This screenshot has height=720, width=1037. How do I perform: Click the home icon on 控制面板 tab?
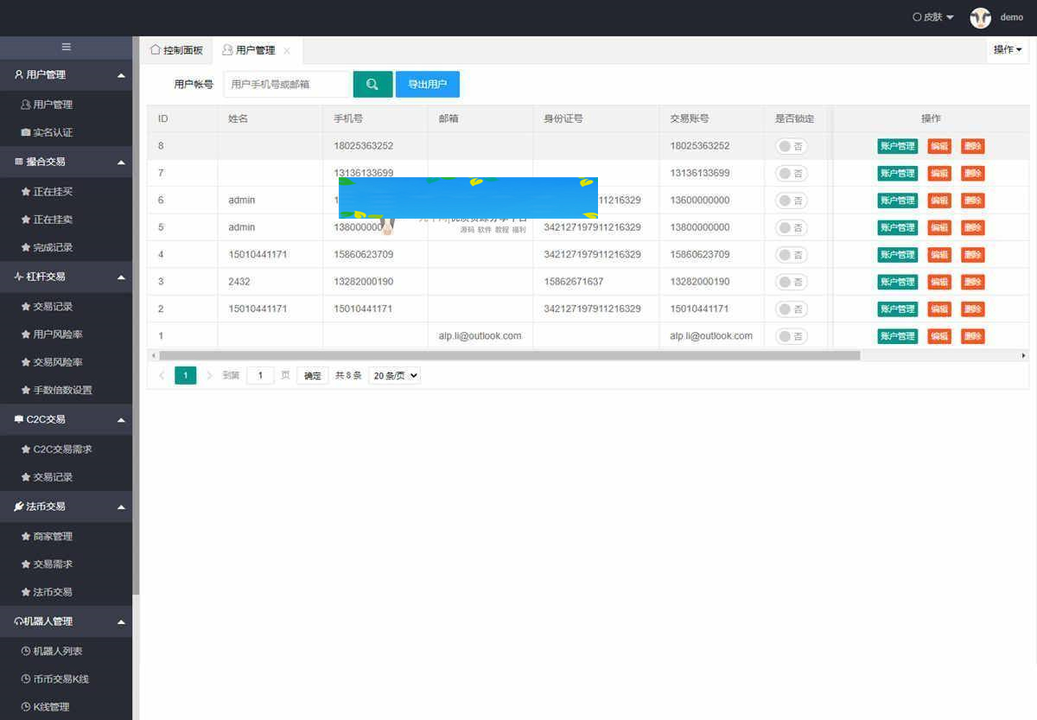(156, 49)
